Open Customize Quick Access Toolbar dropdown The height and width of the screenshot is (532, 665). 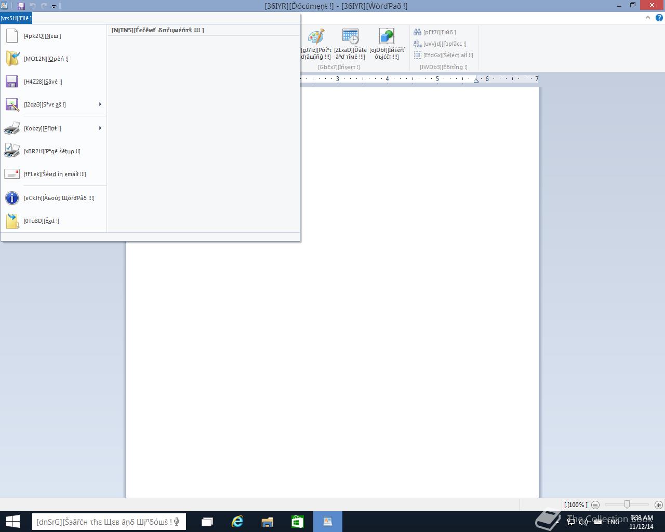[x=54, y=6]
